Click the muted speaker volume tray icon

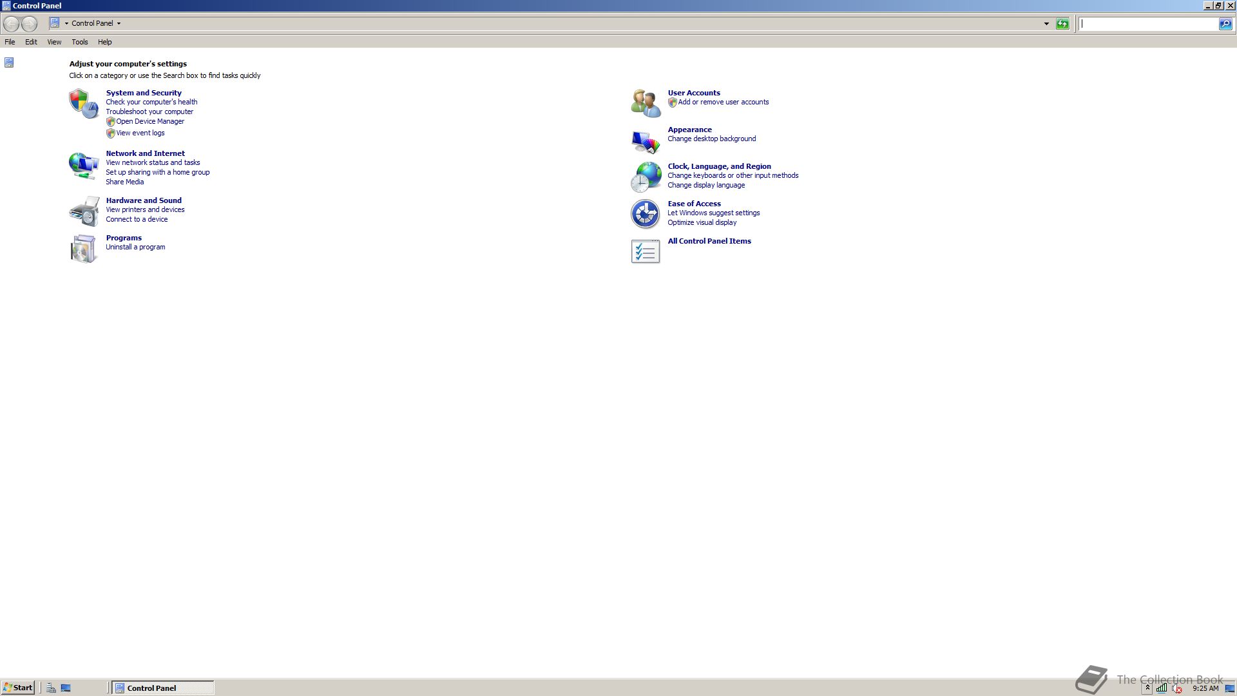pos(1177,688)
